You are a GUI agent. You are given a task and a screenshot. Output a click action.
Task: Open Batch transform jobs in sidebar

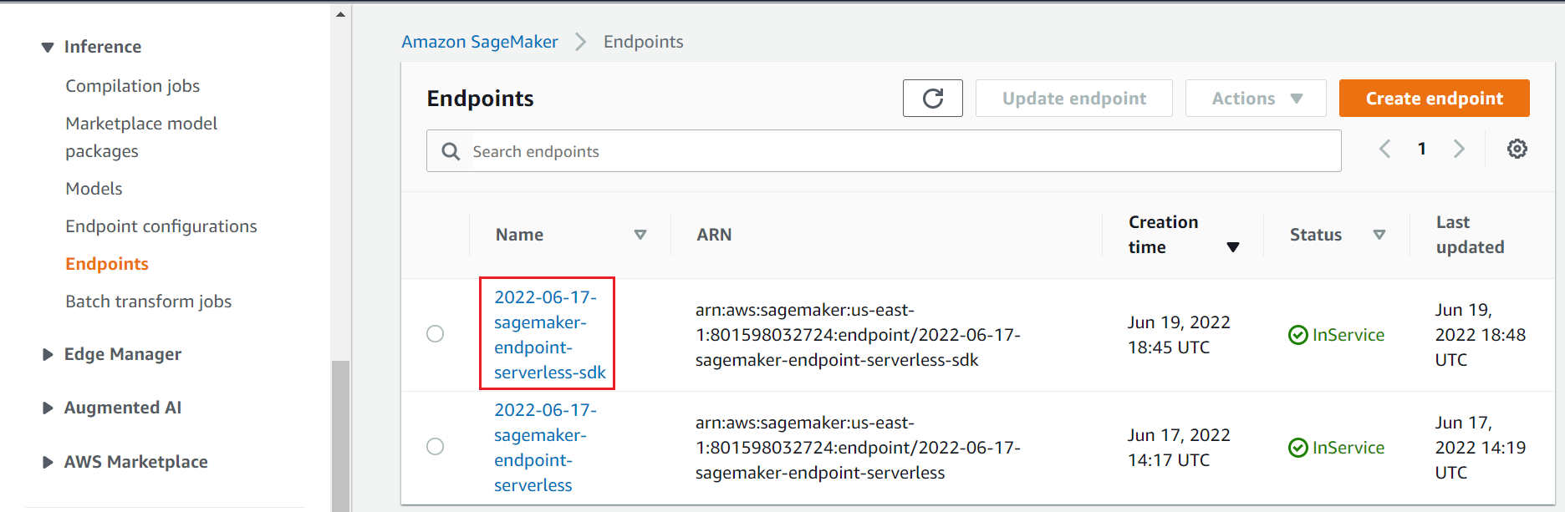(x=149, y=302)
